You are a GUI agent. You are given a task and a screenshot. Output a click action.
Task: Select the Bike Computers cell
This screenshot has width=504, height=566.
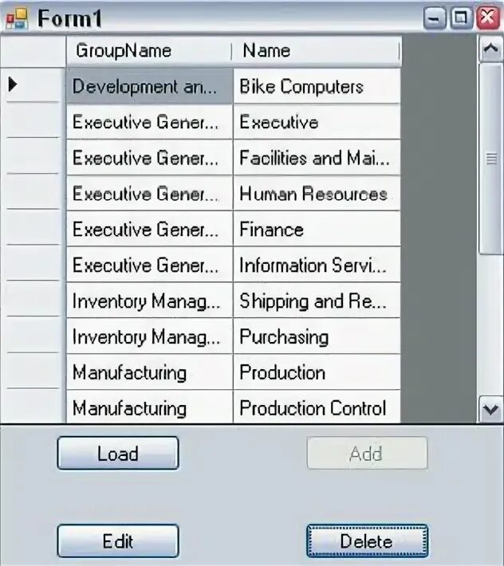click(316, 86)
